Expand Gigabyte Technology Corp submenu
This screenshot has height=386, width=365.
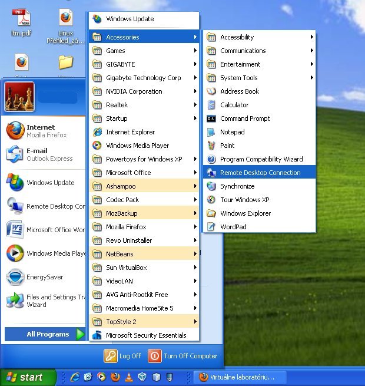coord(144,78)
